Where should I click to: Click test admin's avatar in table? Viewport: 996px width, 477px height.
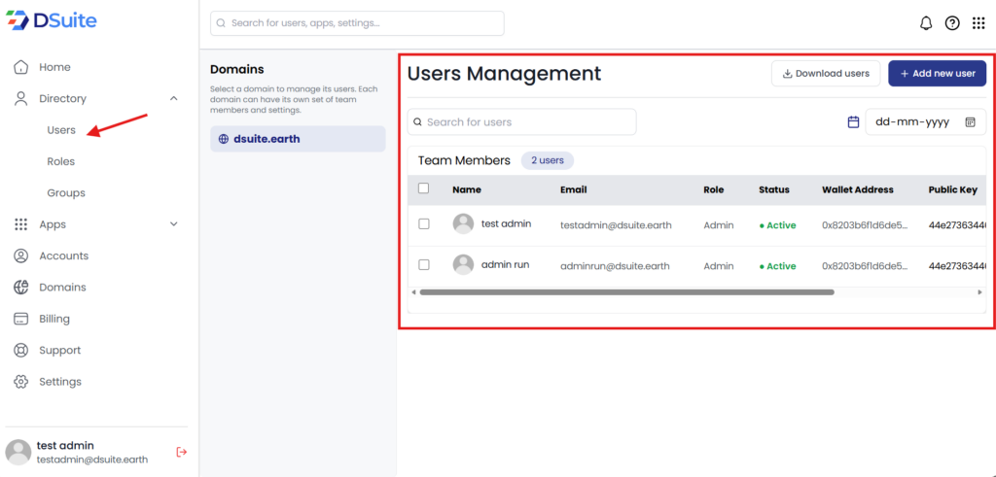[x=463, y=223]
